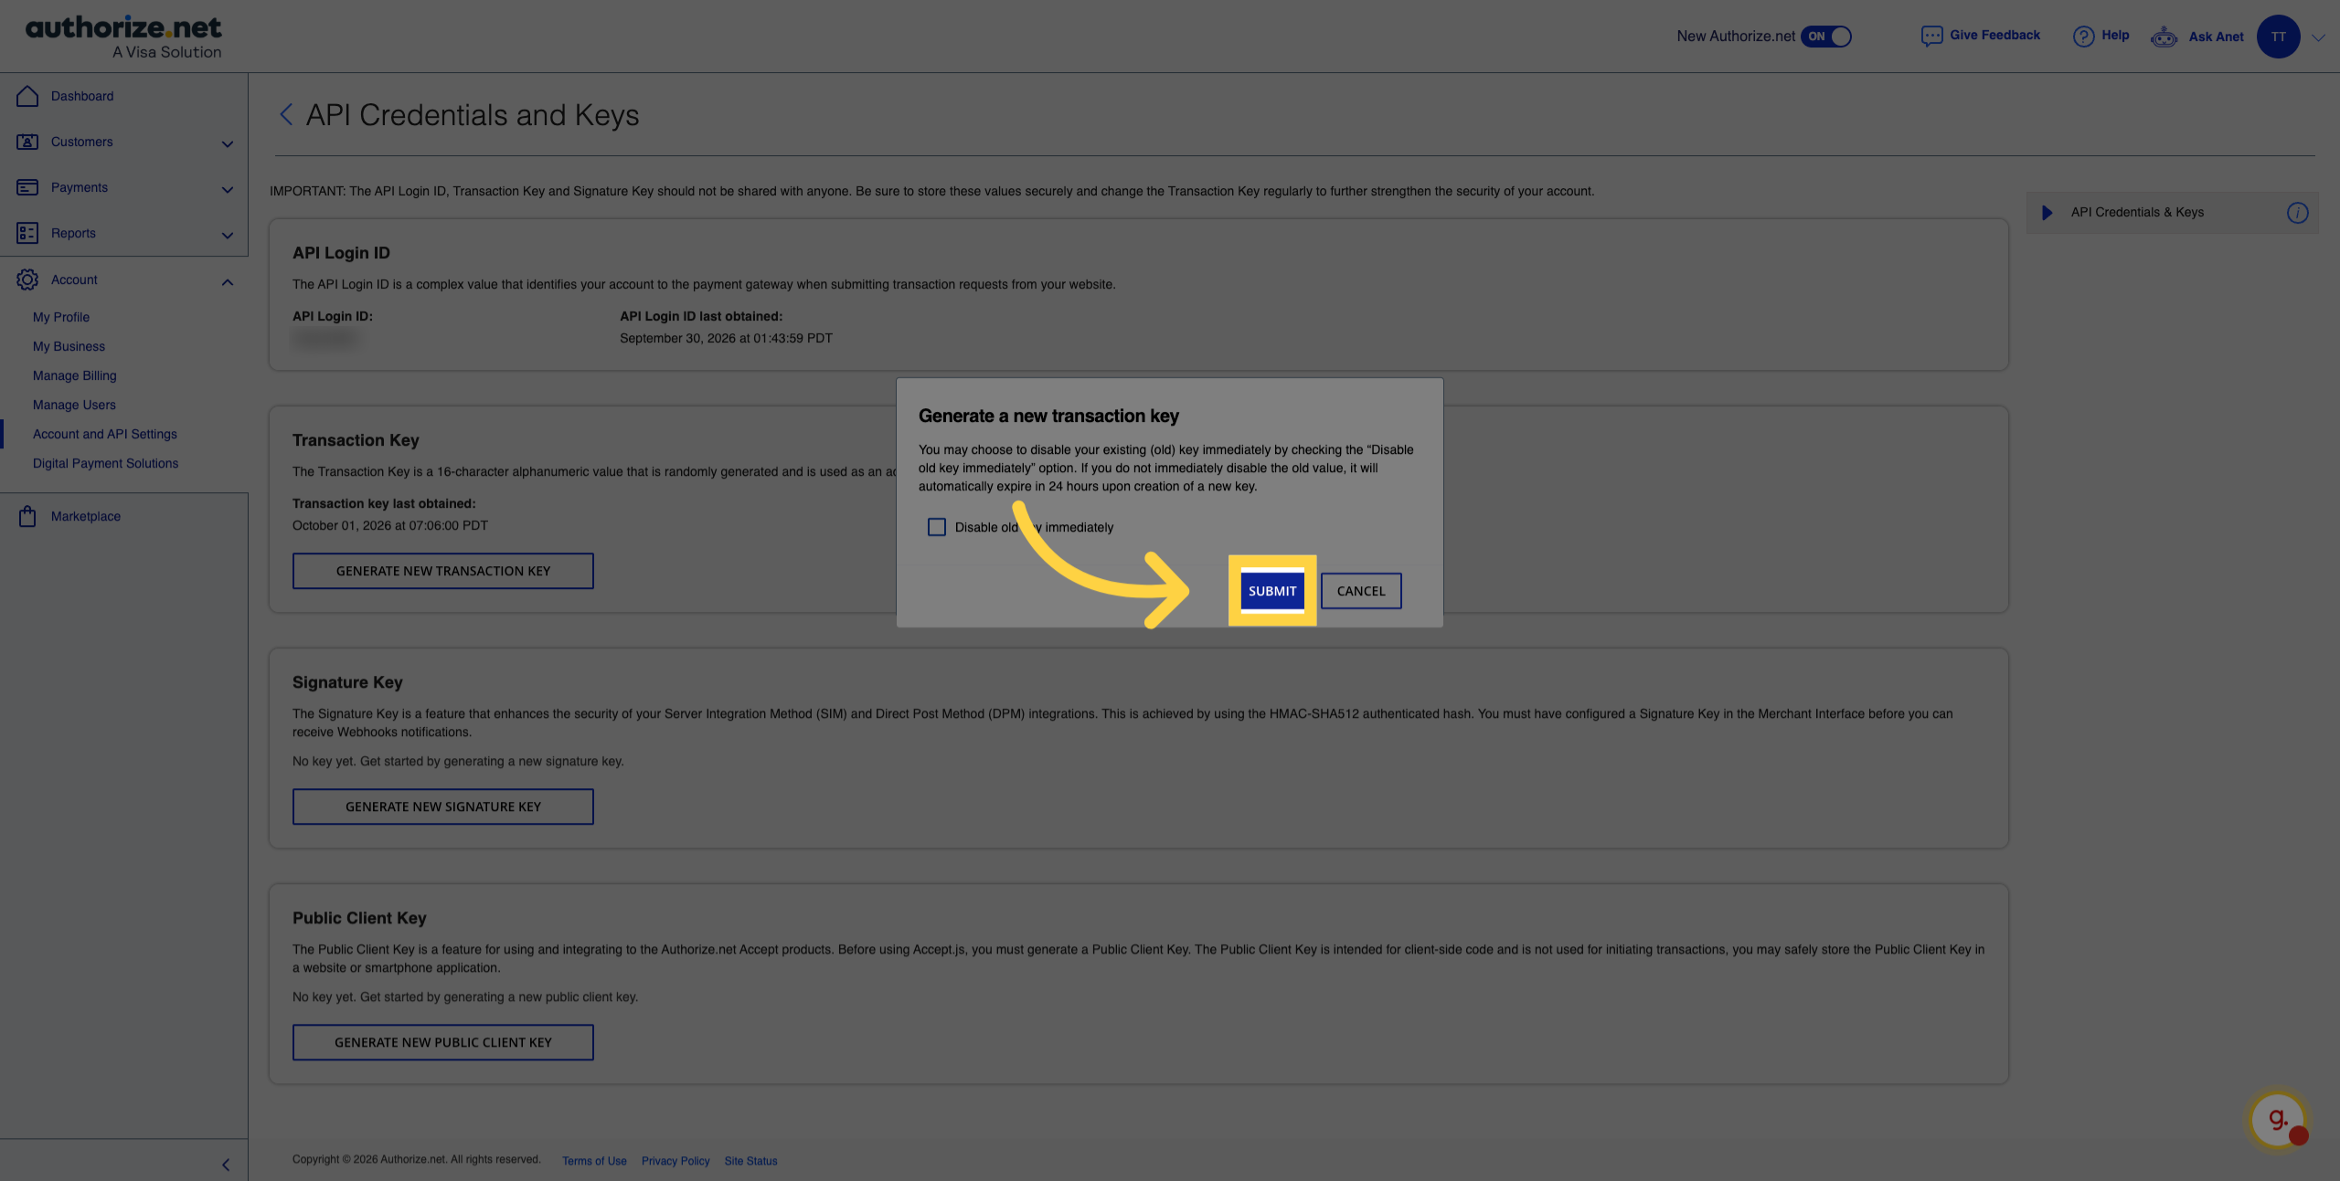Screen dimensions: 2340x1181
Task: Click the Dashboard home icon
Action: [27, 96]
